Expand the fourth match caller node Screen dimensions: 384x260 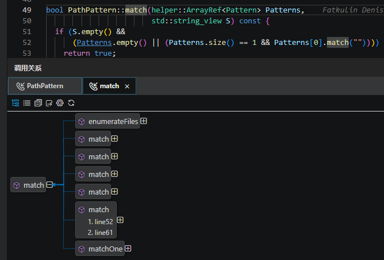pos(115,192)
